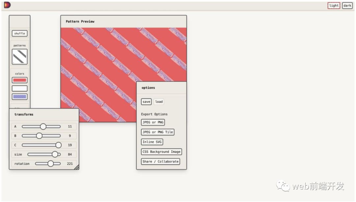Click the app logo in top-left corner
This screenshot has width=356, height=202.
tap(7, 5)
